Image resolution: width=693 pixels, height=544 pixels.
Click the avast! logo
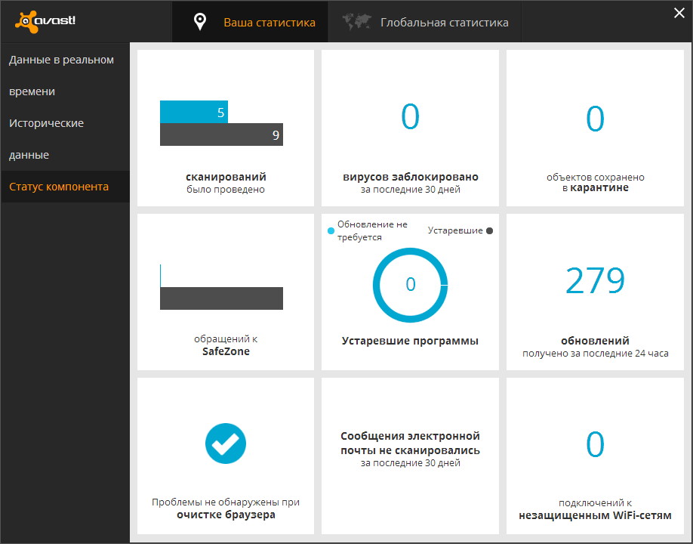tap(45, 21)
